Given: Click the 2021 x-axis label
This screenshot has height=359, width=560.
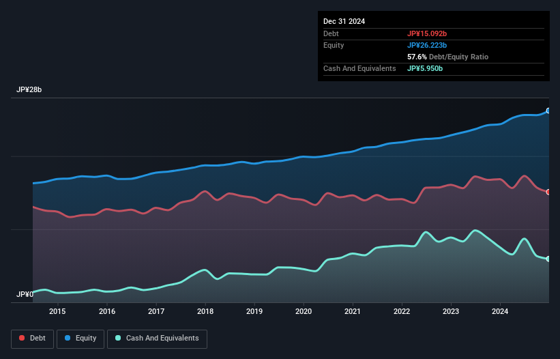Looking at the screenshot, I should (353, 311).
